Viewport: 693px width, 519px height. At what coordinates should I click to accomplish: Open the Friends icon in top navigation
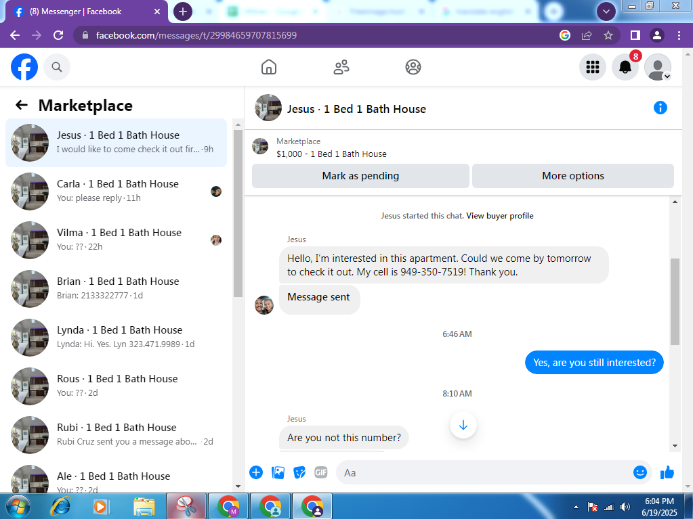tap(341, 67)
